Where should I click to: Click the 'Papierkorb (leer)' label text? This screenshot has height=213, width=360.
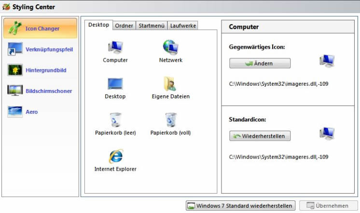click(x=115, y=133)
